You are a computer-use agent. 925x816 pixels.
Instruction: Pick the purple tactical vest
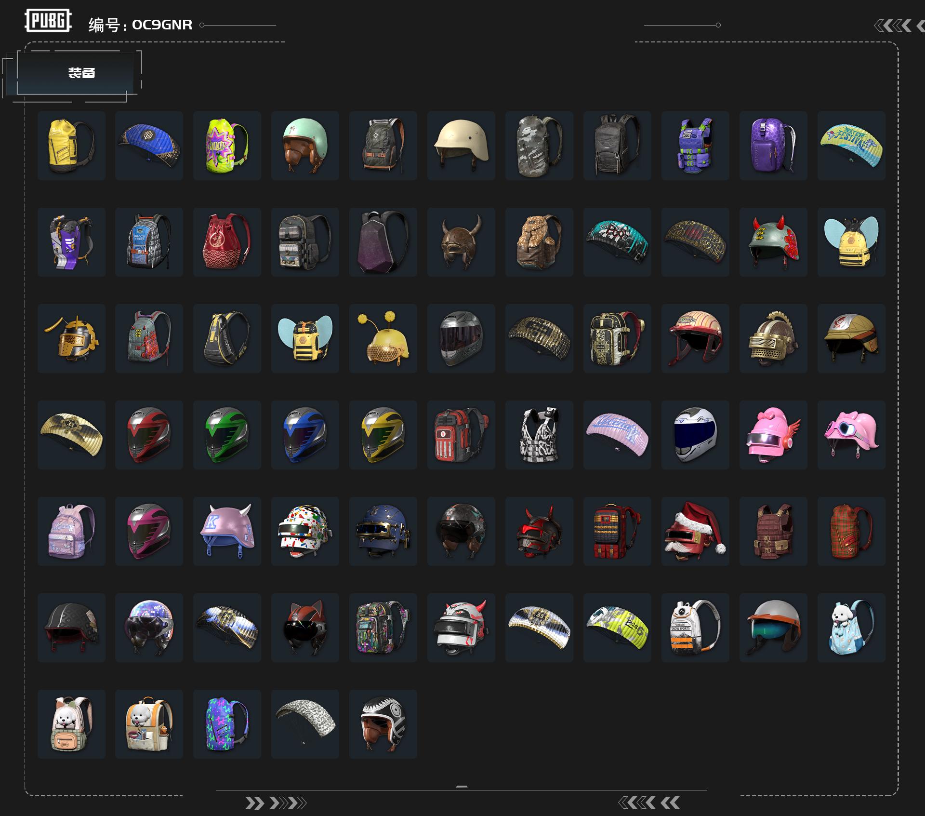coord(695,146)
